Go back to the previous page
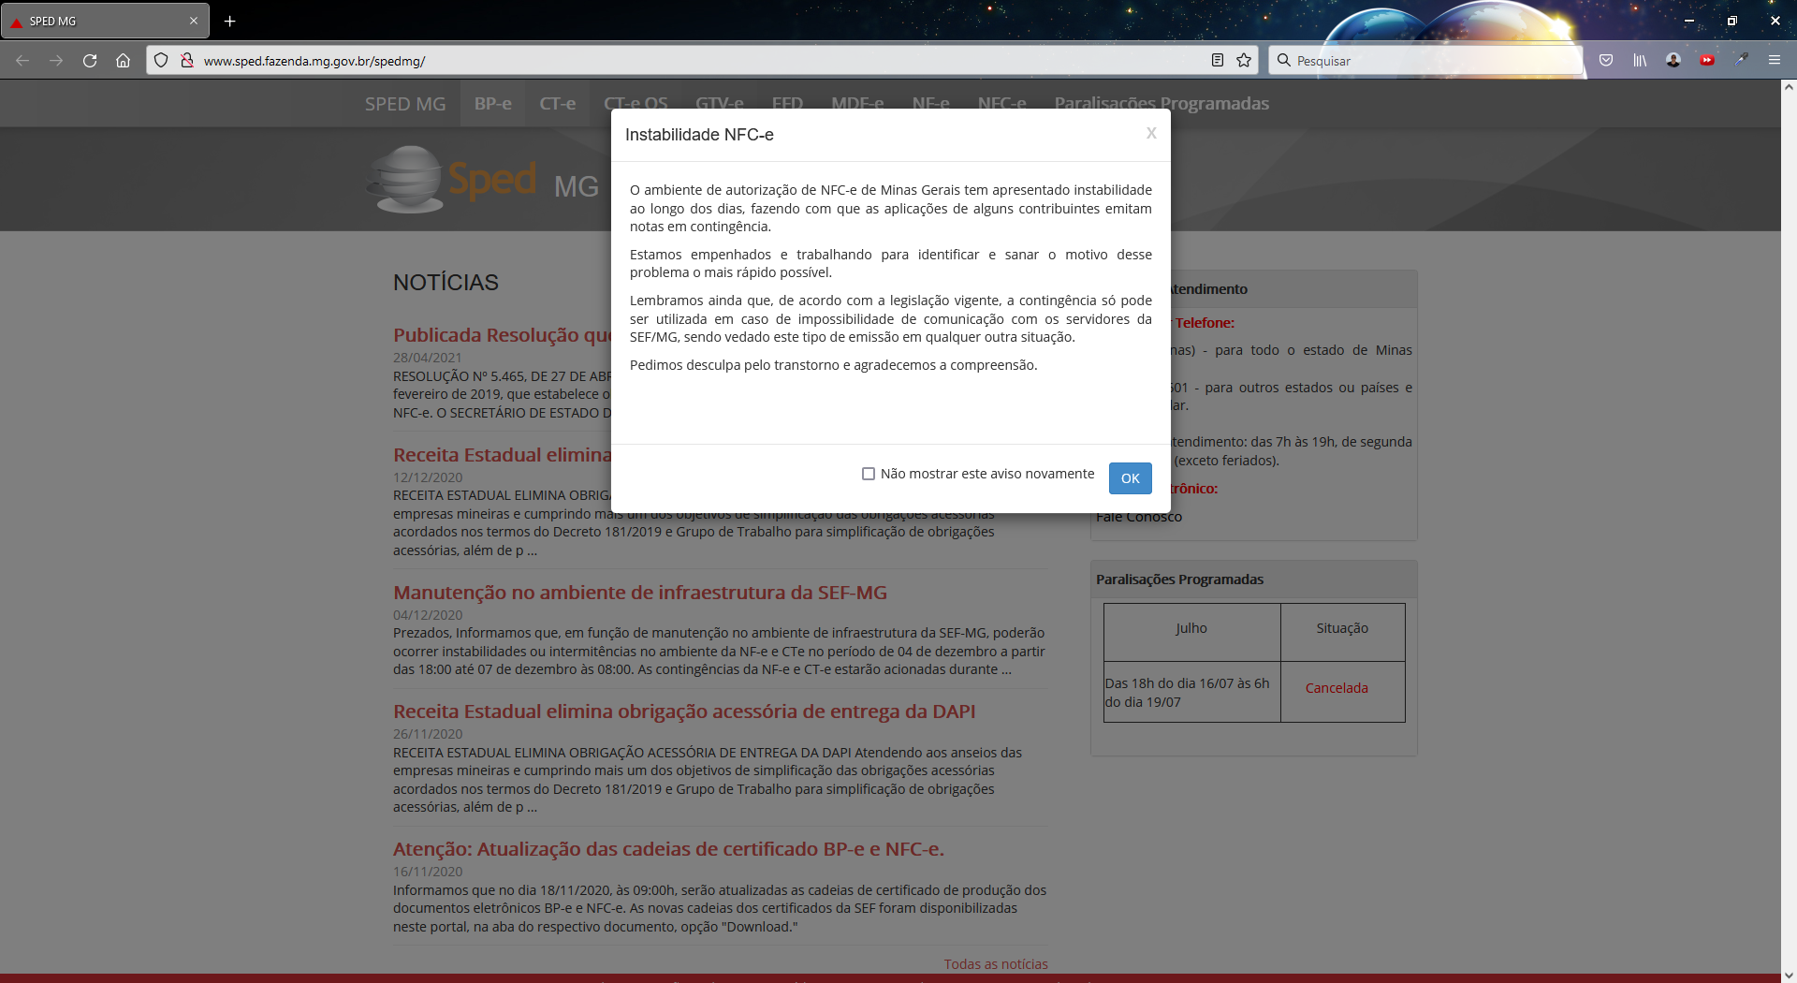The height and width of the screenshot is (983, 1797). tap(22, 61)
